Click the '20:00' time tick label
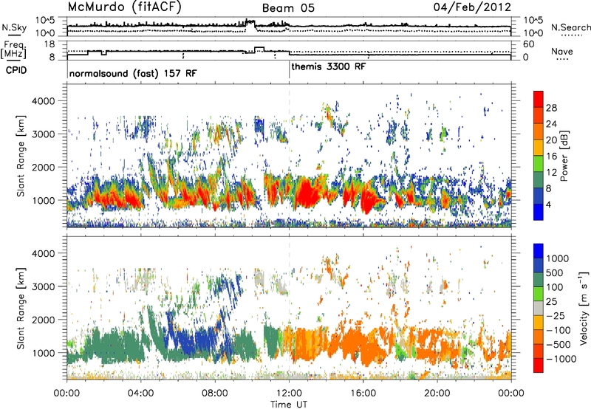 pos(437,393)
